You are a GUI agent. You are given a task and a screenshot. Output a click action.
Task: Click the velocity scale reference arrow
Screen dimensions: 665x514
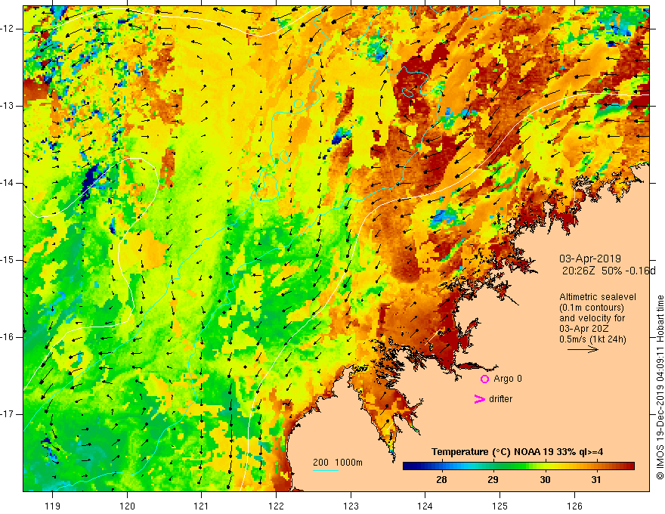583,349
